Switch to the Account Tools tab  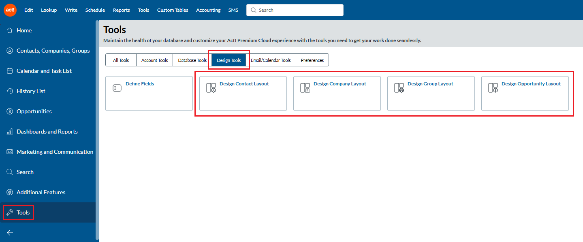(x=155, y=60)
